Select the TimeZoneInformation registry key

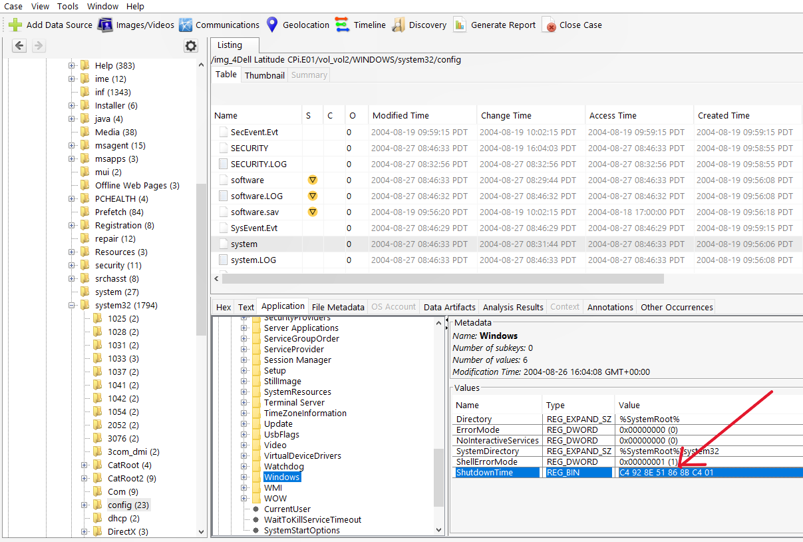click(x=305, y=413)
